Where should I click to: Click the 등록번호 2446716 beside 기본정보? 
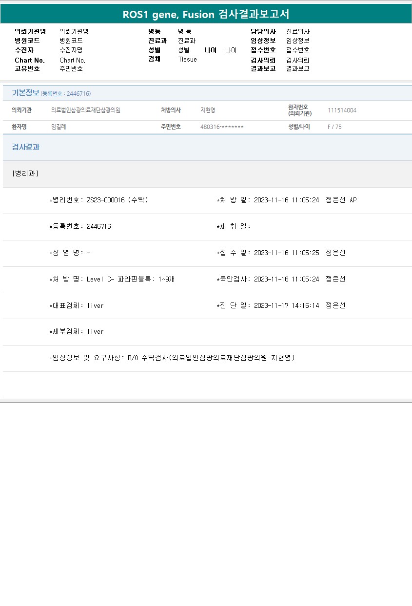click(x=66, y=93)
